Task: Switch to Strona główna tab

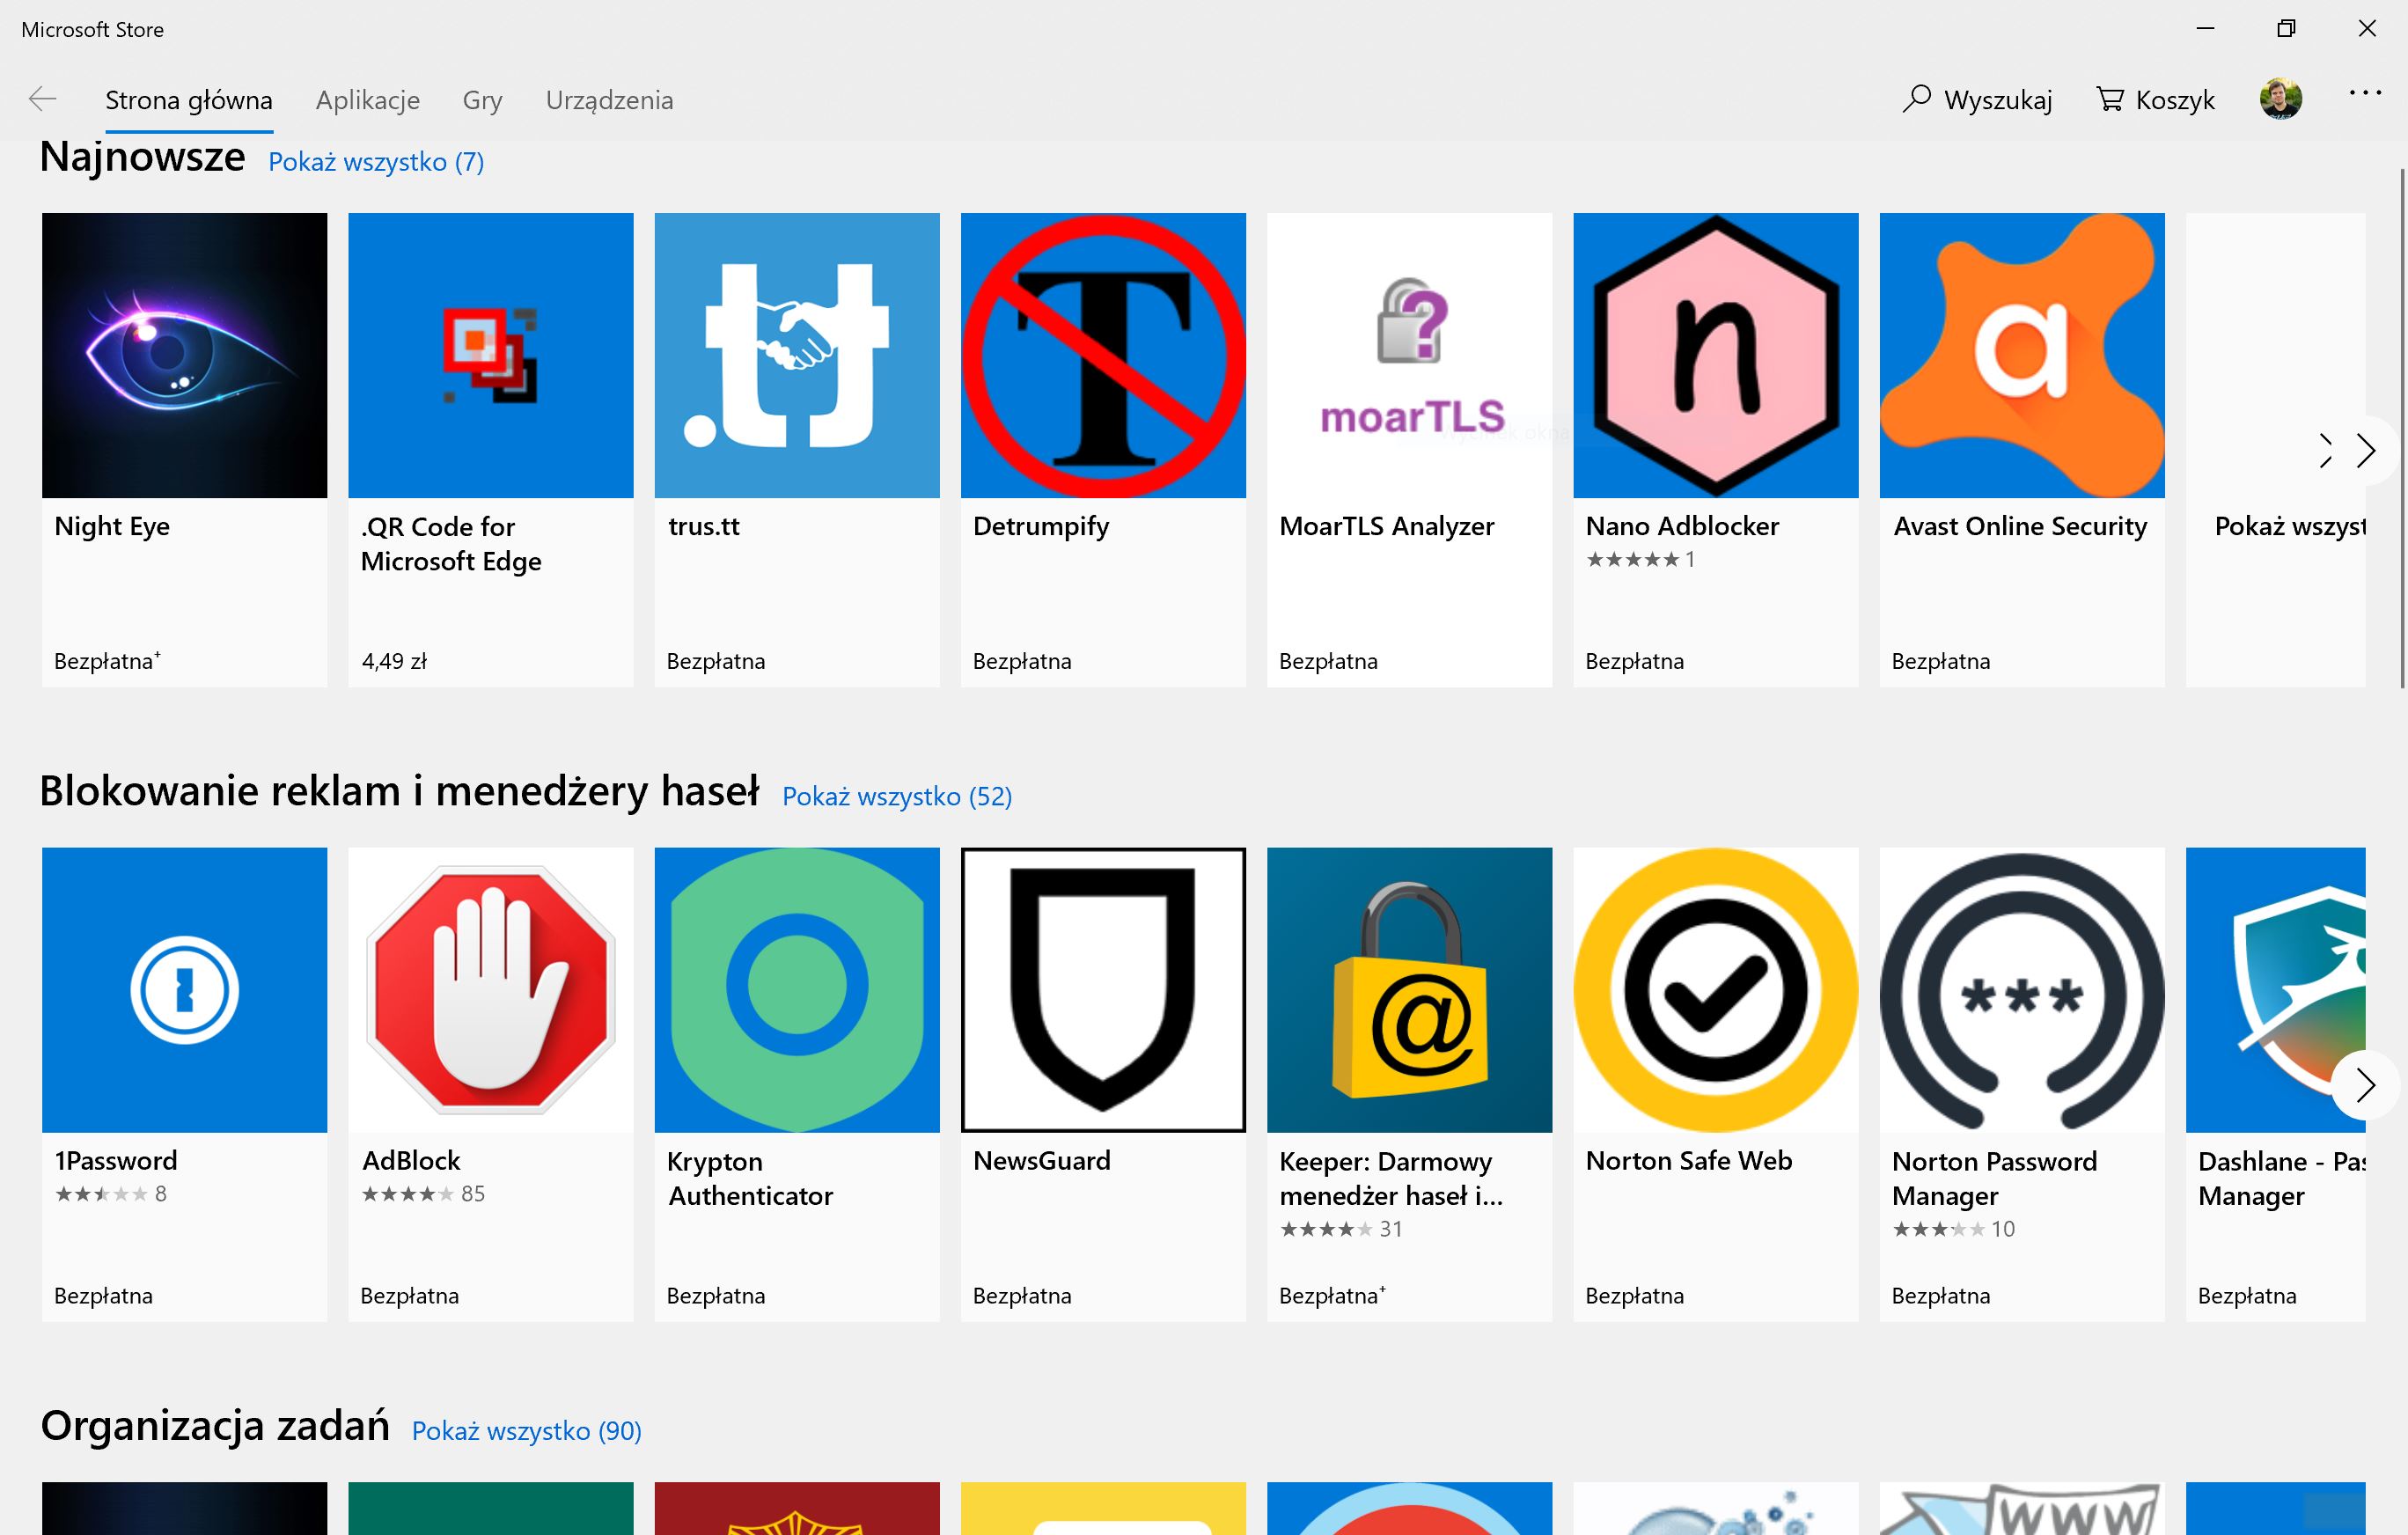Action: click(189, 100)
